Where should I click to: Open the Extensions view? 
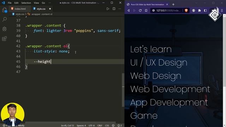tap(5, 38)
